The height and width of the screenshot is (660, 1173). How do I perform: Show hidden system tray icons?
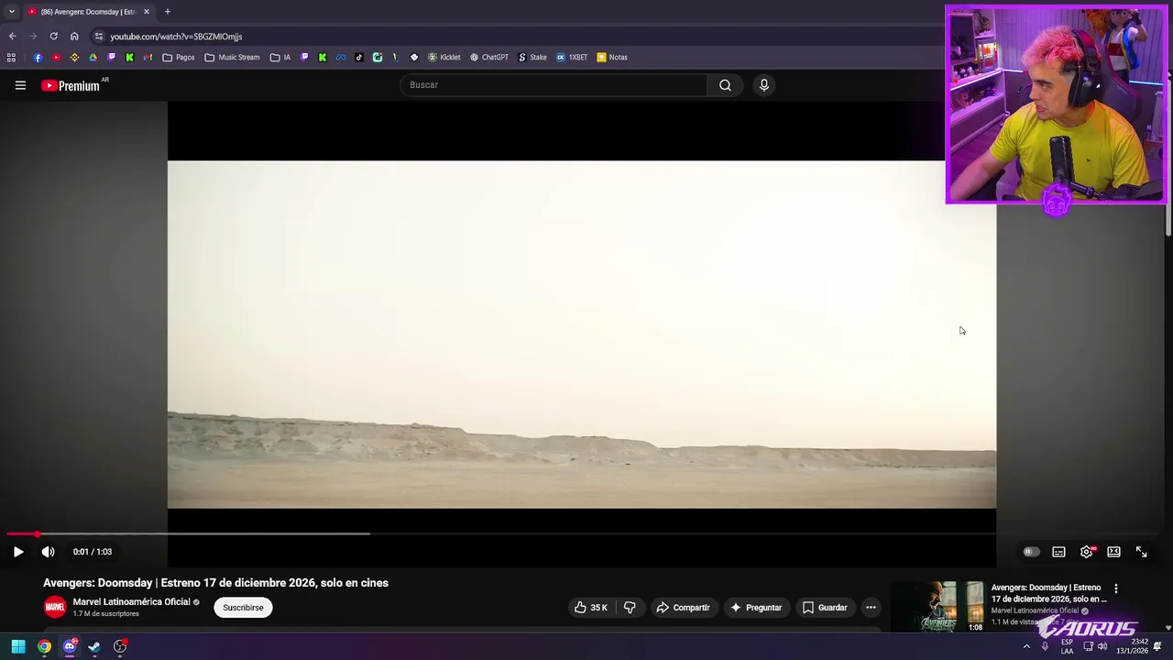pyautogui.click(x=1026, y=646)
